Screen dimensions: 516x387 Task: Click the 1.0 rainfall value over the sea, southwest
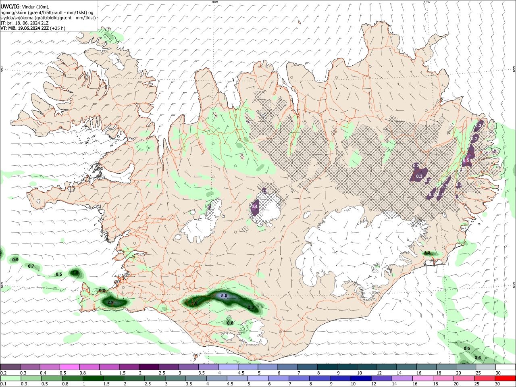(75, 273)
